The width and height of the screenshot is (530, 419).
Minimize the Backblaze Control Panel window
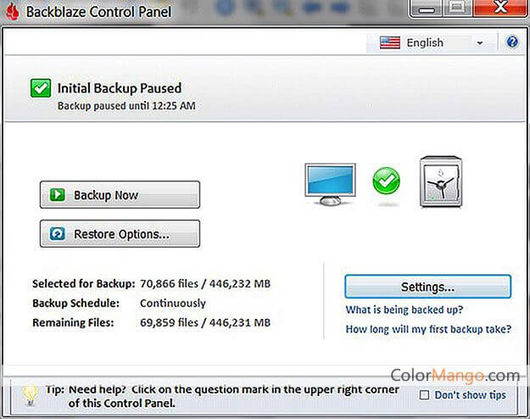tap(430, 8)
